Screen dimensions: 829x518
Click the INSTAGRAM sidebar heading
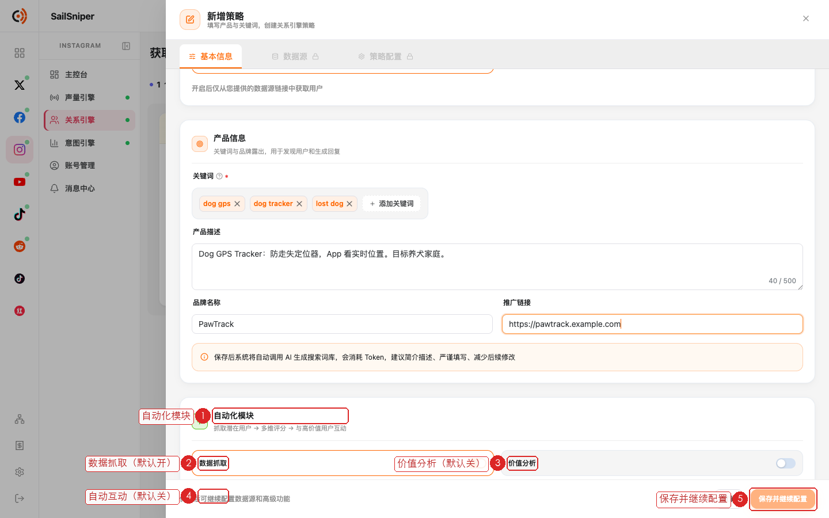(x=80, y=45)
